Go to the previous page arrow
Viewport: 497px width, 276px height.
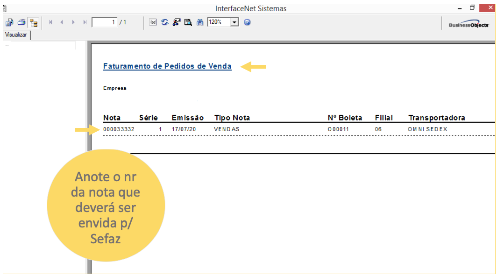(x=62, y=22)
